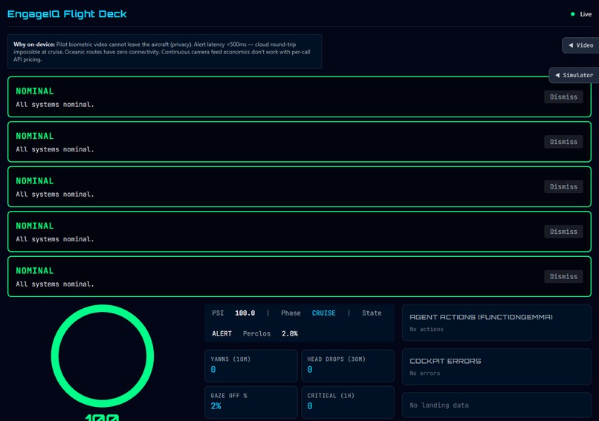This screenshot has width=599, height=421.
Task: Click the EngageIQ Flight Deck title
Action: click(x=67, y=14)
